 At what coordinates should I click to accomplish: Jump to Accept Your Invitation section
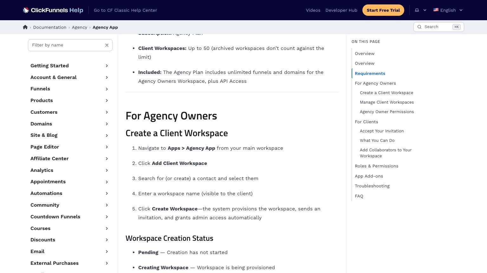[x=382, y=131]
